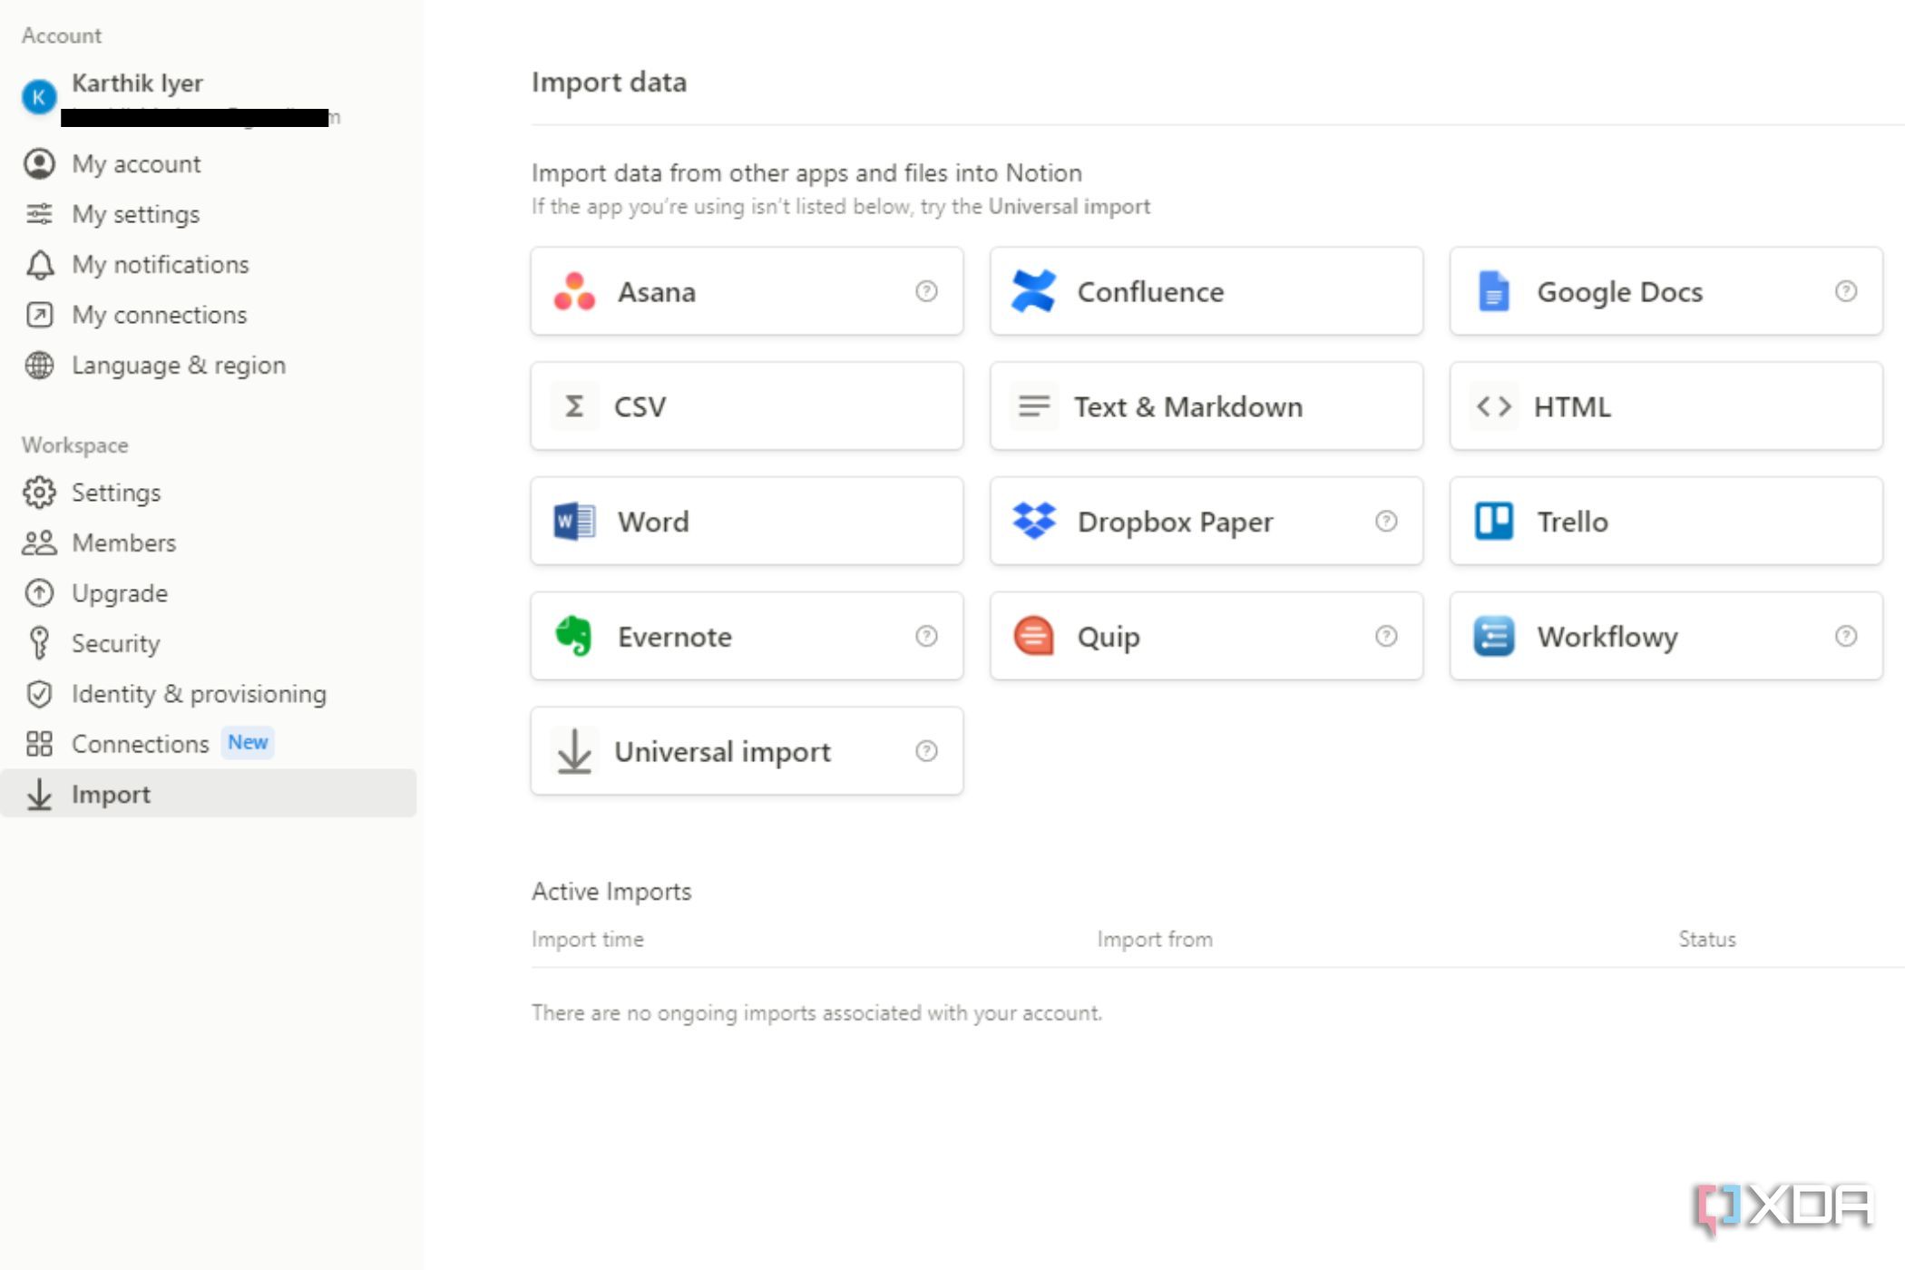Click the user avatar K circle
This screenshot has height=1270, width=1905.
click(x=39, y=96)
